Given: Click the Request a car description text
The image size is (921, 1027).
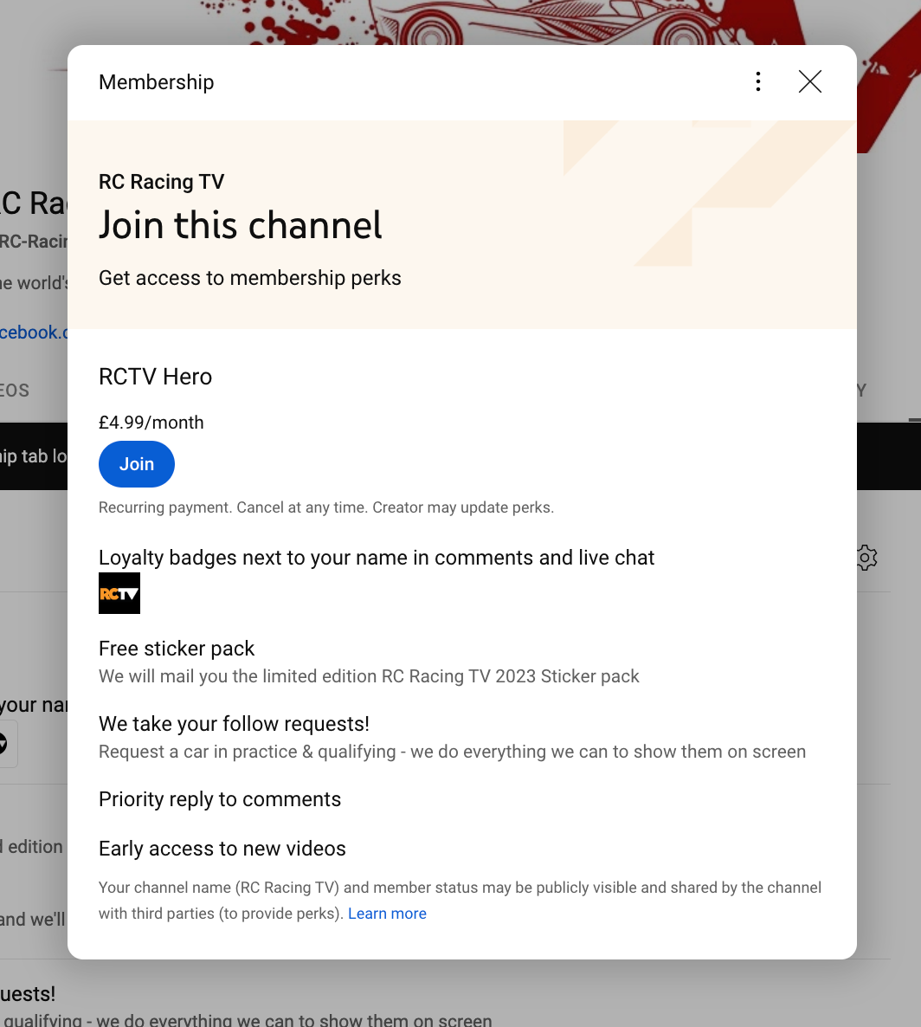Looking at the screenshot, I should [453, 752].
